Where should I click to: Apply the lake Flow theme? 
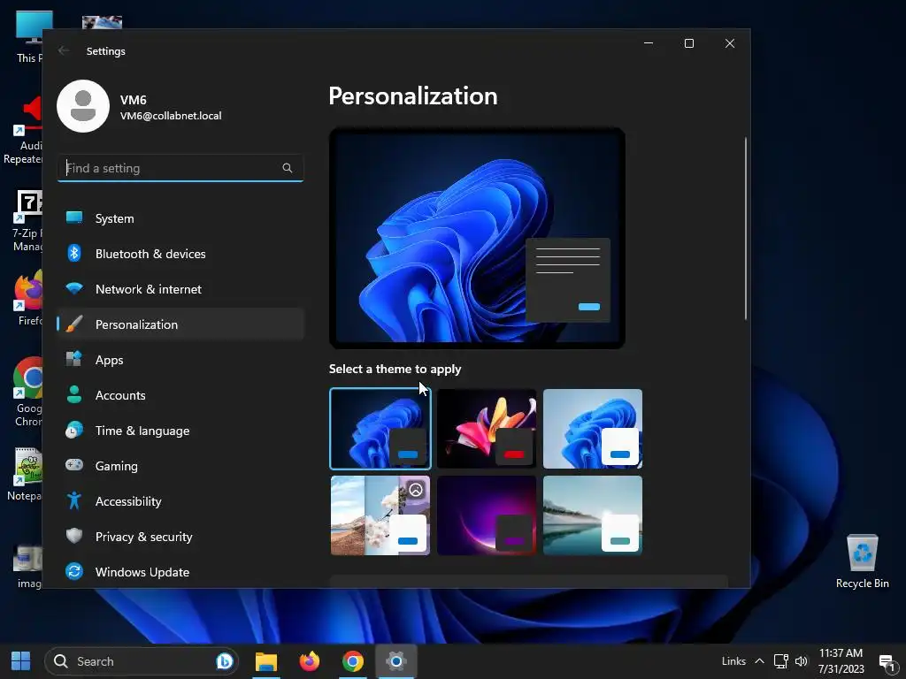click(x=593, y=515)
